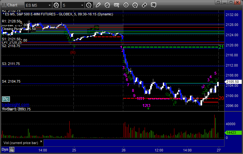The height and width of the screenshot is (154, 243).
Task: Click the 2132.00 price axis label
Action: pos(232,15)
